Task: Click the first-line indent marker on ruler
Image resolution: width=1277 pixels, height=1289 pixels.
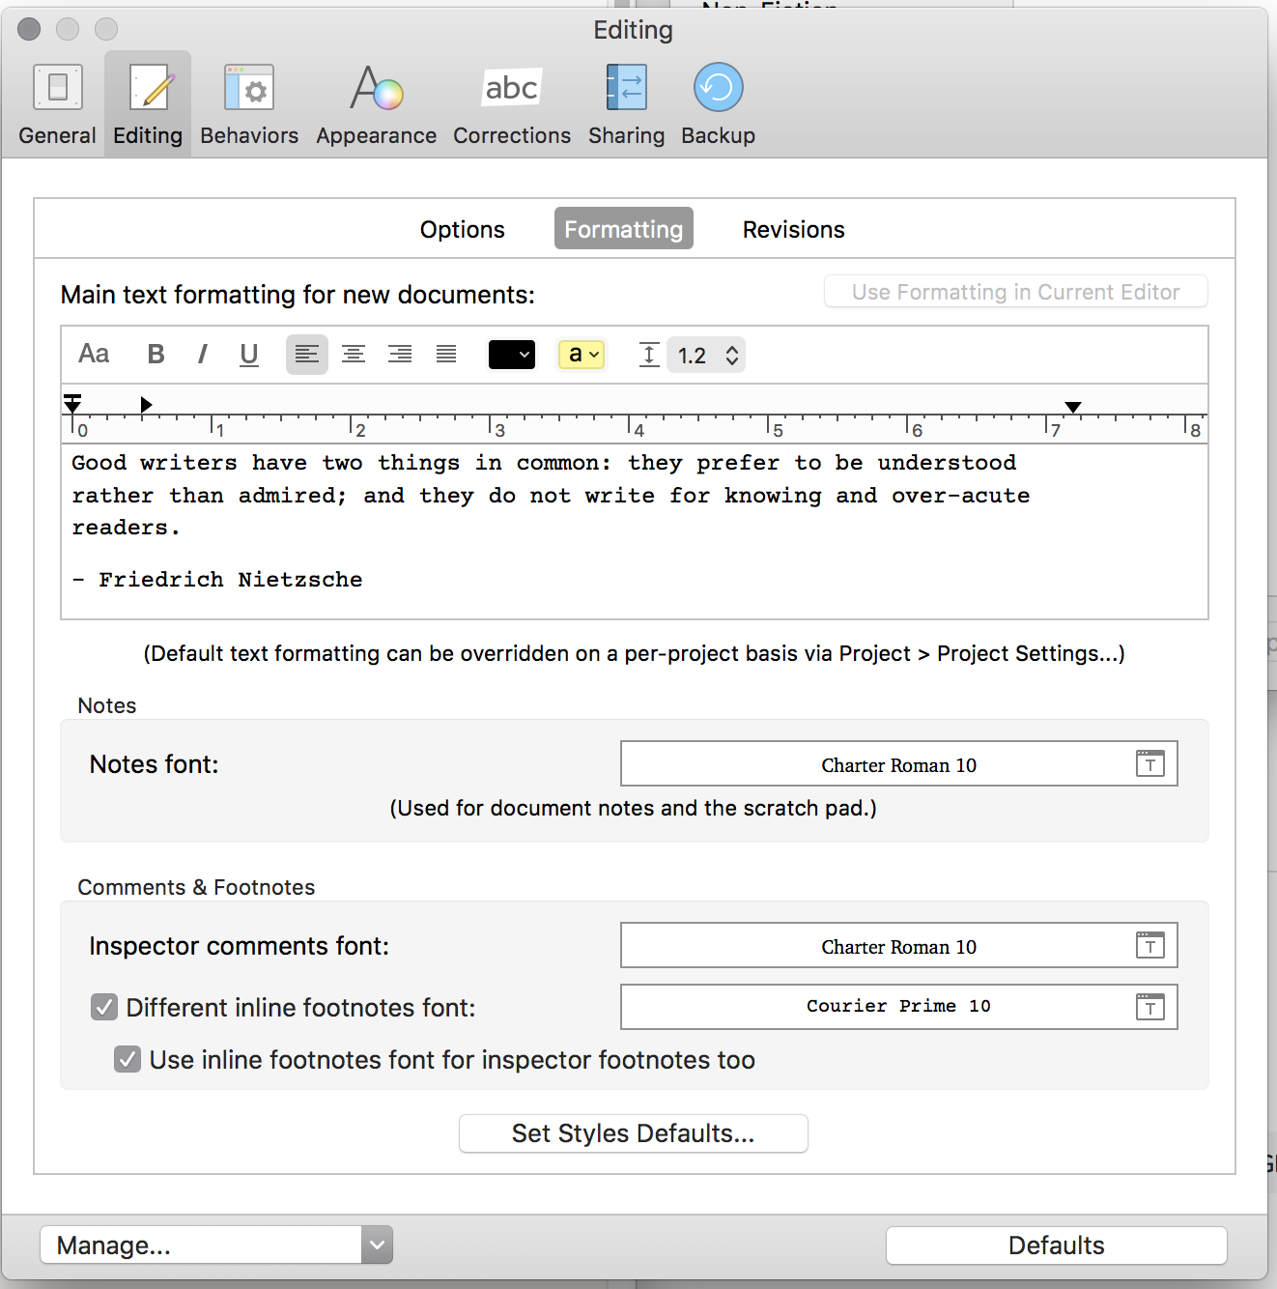Action: click(72, 397)
